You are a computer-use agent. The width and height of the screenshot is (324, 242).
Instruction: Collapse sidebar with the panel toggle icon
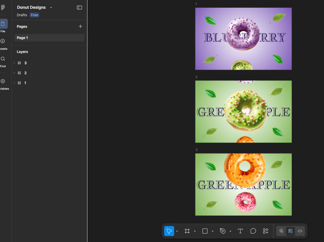79,8
